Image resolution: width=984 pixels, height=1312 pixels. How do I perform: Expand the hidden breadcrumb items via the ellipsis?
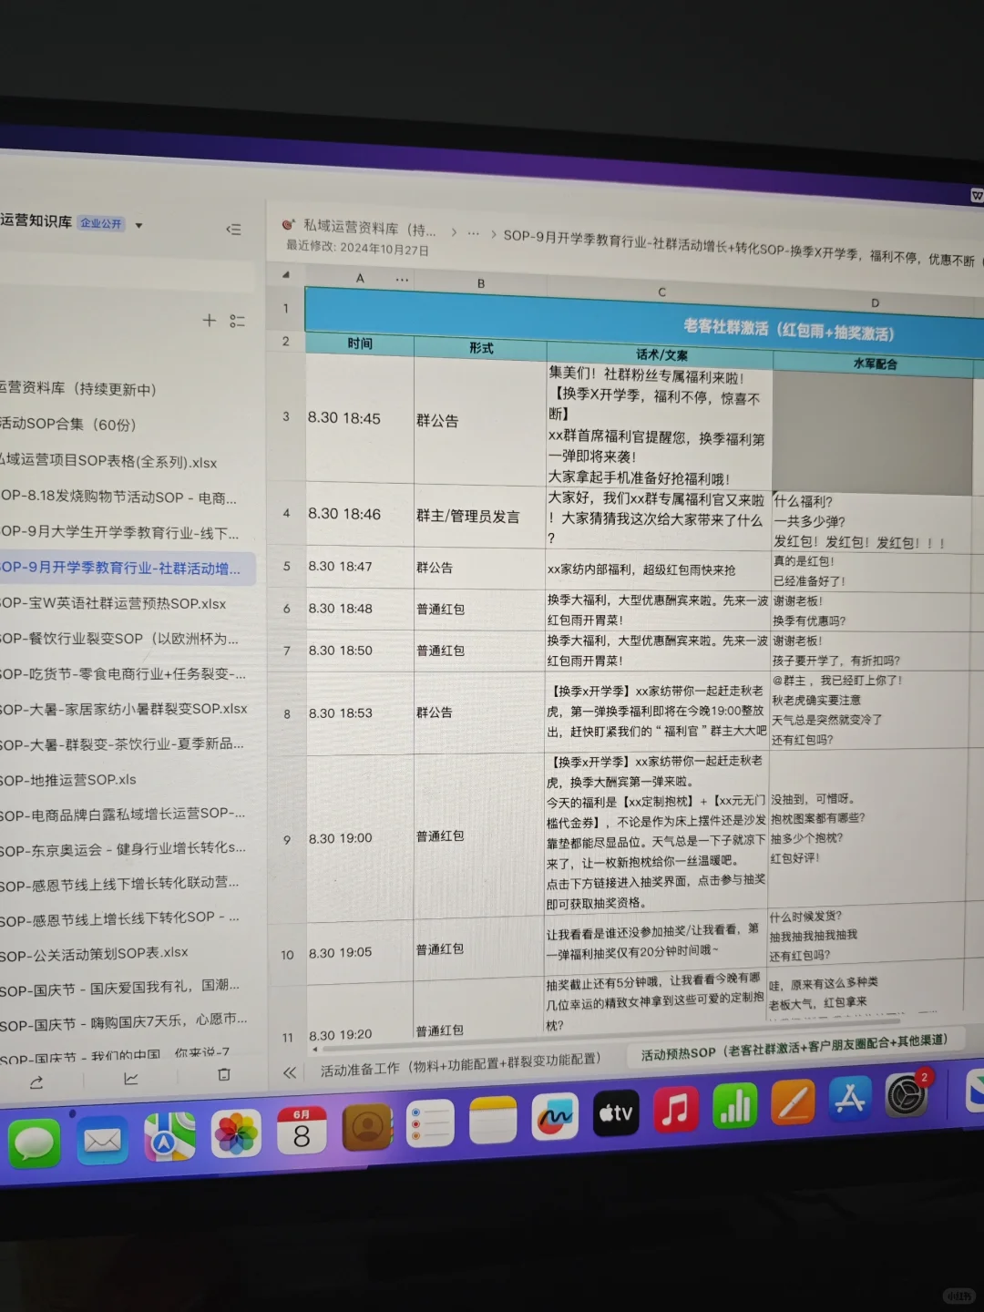point(473,232)
